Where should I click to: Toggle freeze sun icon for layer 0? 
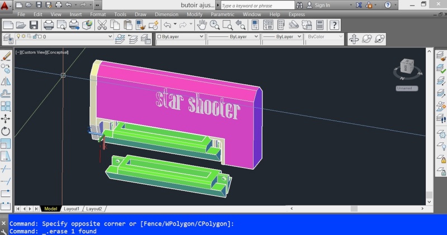pos(23,37)
